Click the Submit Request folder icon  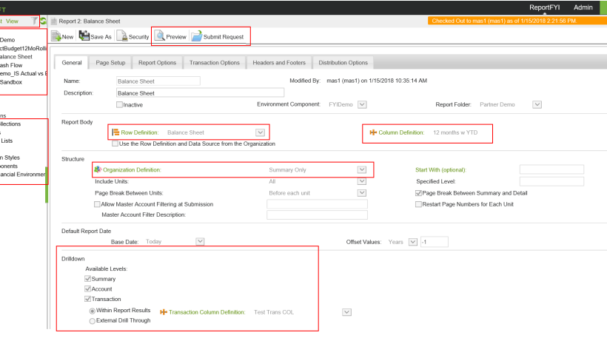(197, 36)
